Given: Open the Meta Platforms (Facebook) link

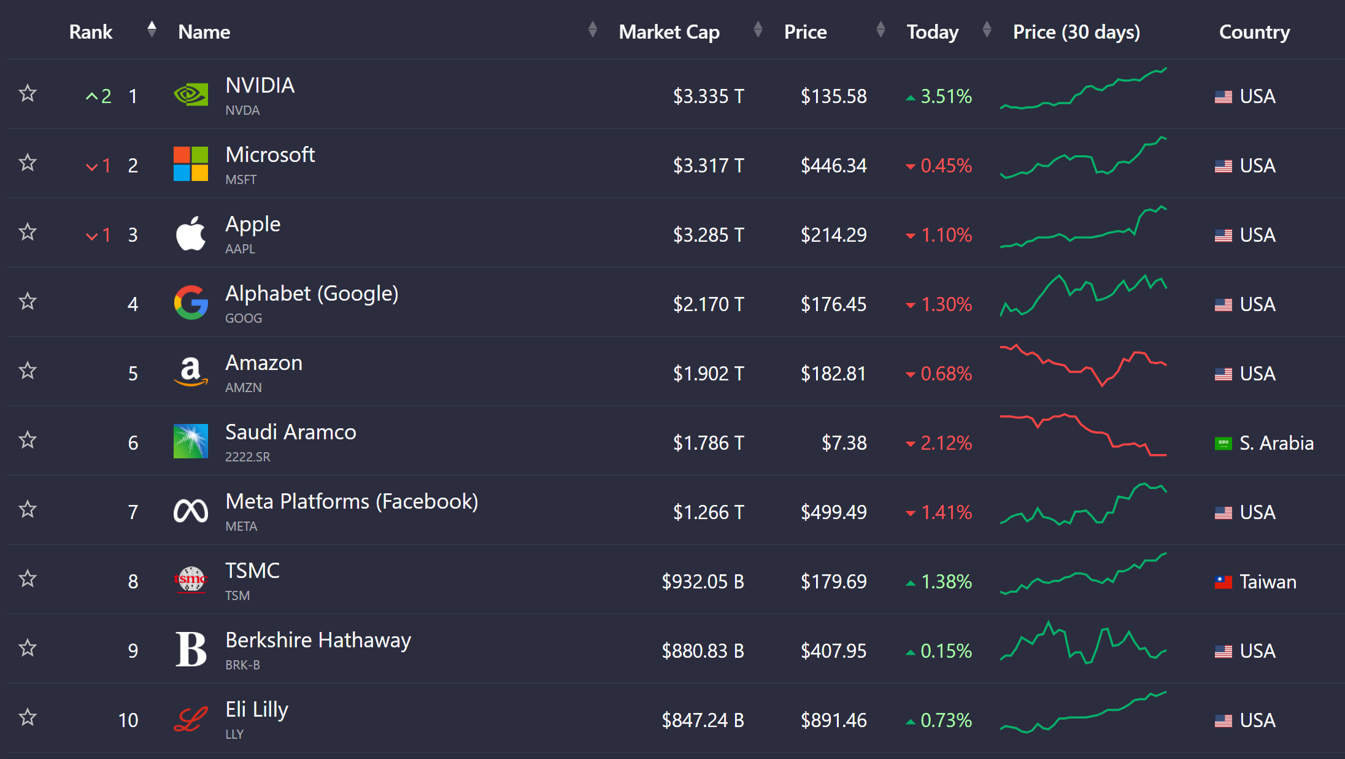Looking at the screenshot, I should pyautogui.click(x=352, y=502).
